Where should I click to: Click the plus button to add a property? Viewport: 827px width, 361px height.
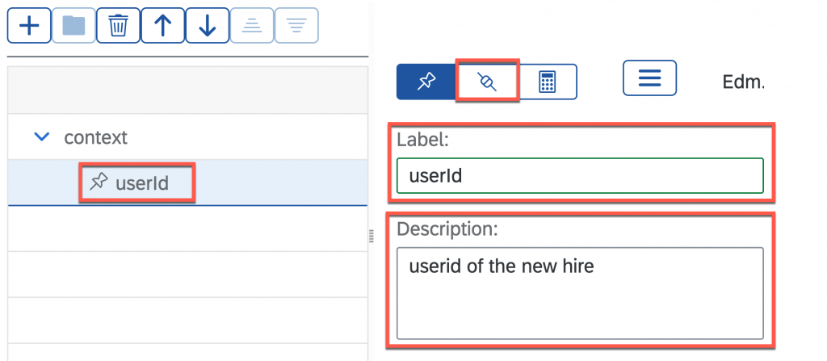29,25
